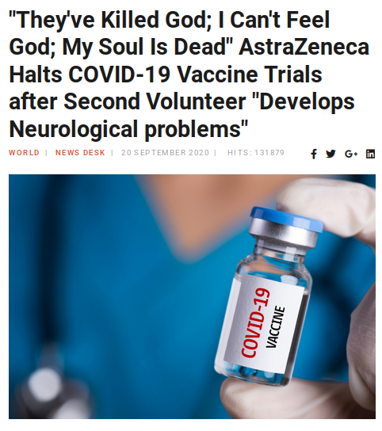Share the article on Facebook

click(x=314, y=154)
